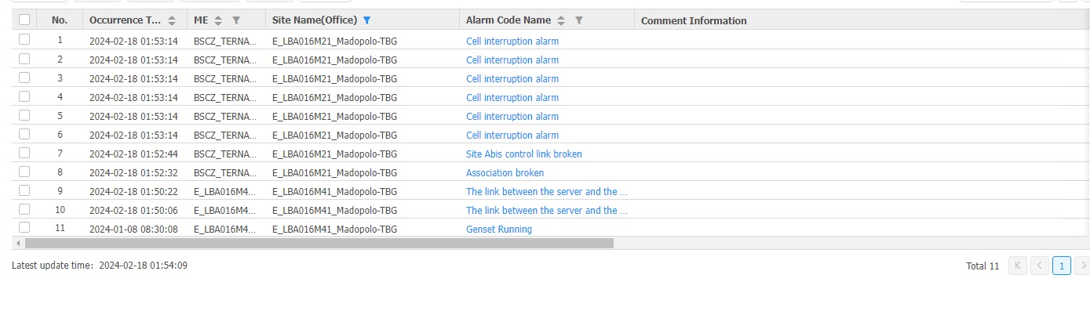Screen dimensions: 1090x311
Task: Click row number 7 cell
Action: point(60,153)
